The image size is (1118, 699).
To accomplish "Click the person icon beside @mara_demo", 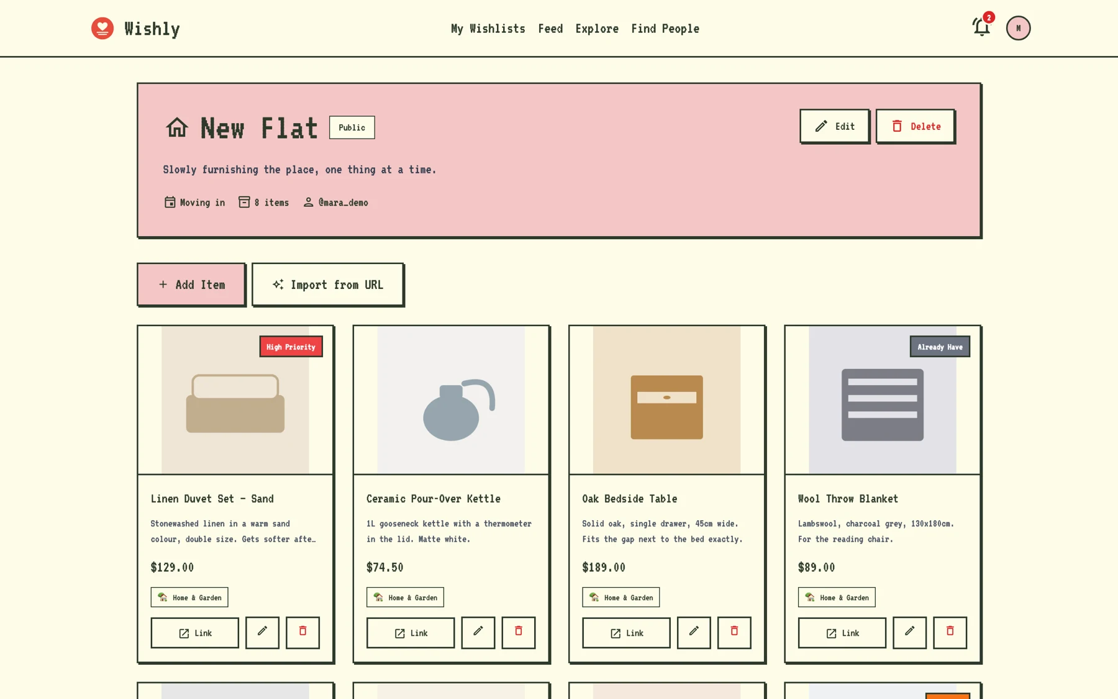I will coord(308,202).
